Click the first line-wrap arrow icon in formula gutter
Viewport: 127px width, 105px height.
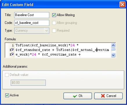click(12, 50)
